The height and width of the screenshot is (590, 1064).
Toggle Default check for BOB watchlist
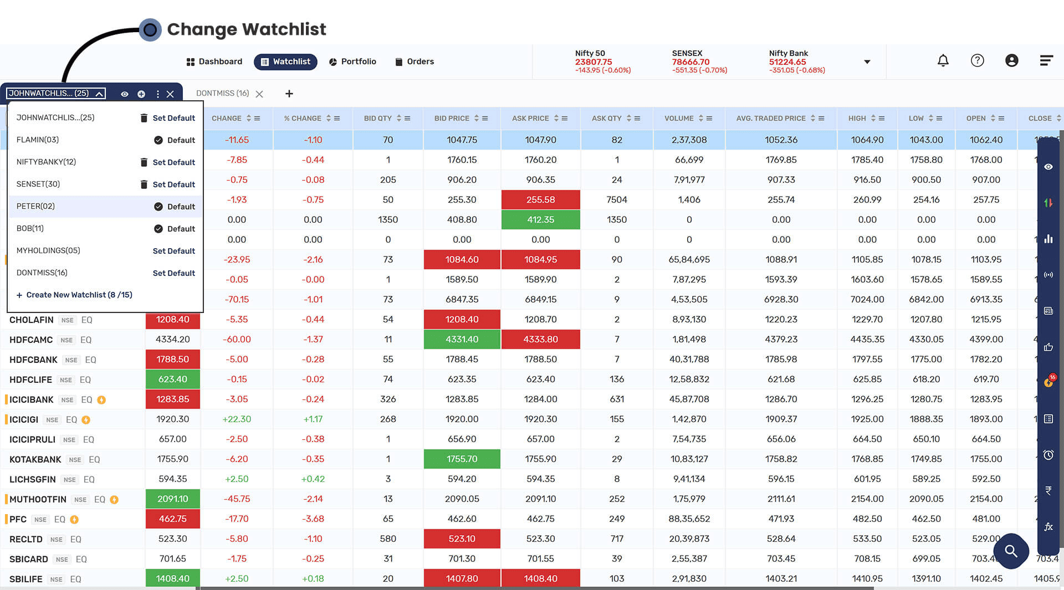(x=158, y=229)
